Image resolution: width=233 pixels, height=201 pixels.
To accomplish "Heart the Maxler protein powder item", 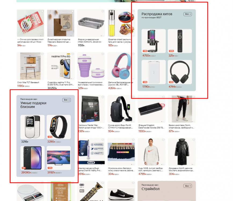I will 103,97.
